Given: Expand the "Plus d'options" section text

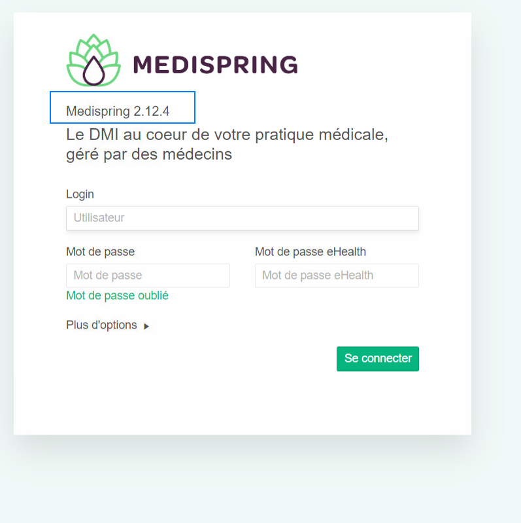Looking at the screenshot, I should point(101,325).
